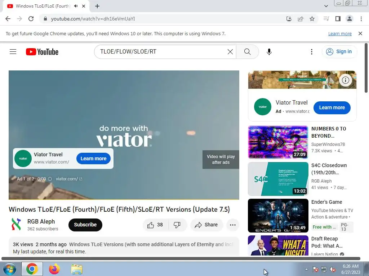Subscribe to RGB Aleph channel
Screen dimensions: 369x276
tap(85, 225)
